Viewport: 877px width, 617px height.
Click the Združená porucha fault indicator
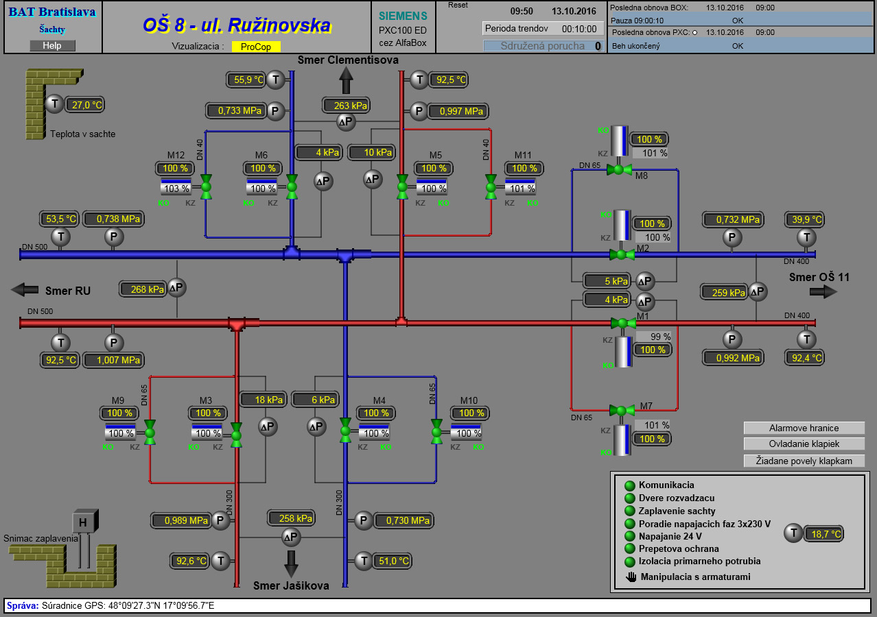coord(543,46)
